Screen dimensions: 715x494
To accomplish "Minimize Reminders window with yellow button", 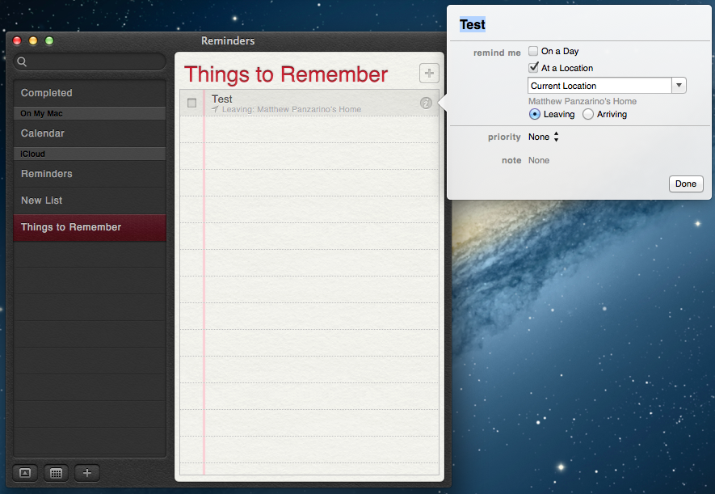I will point(33,40).
